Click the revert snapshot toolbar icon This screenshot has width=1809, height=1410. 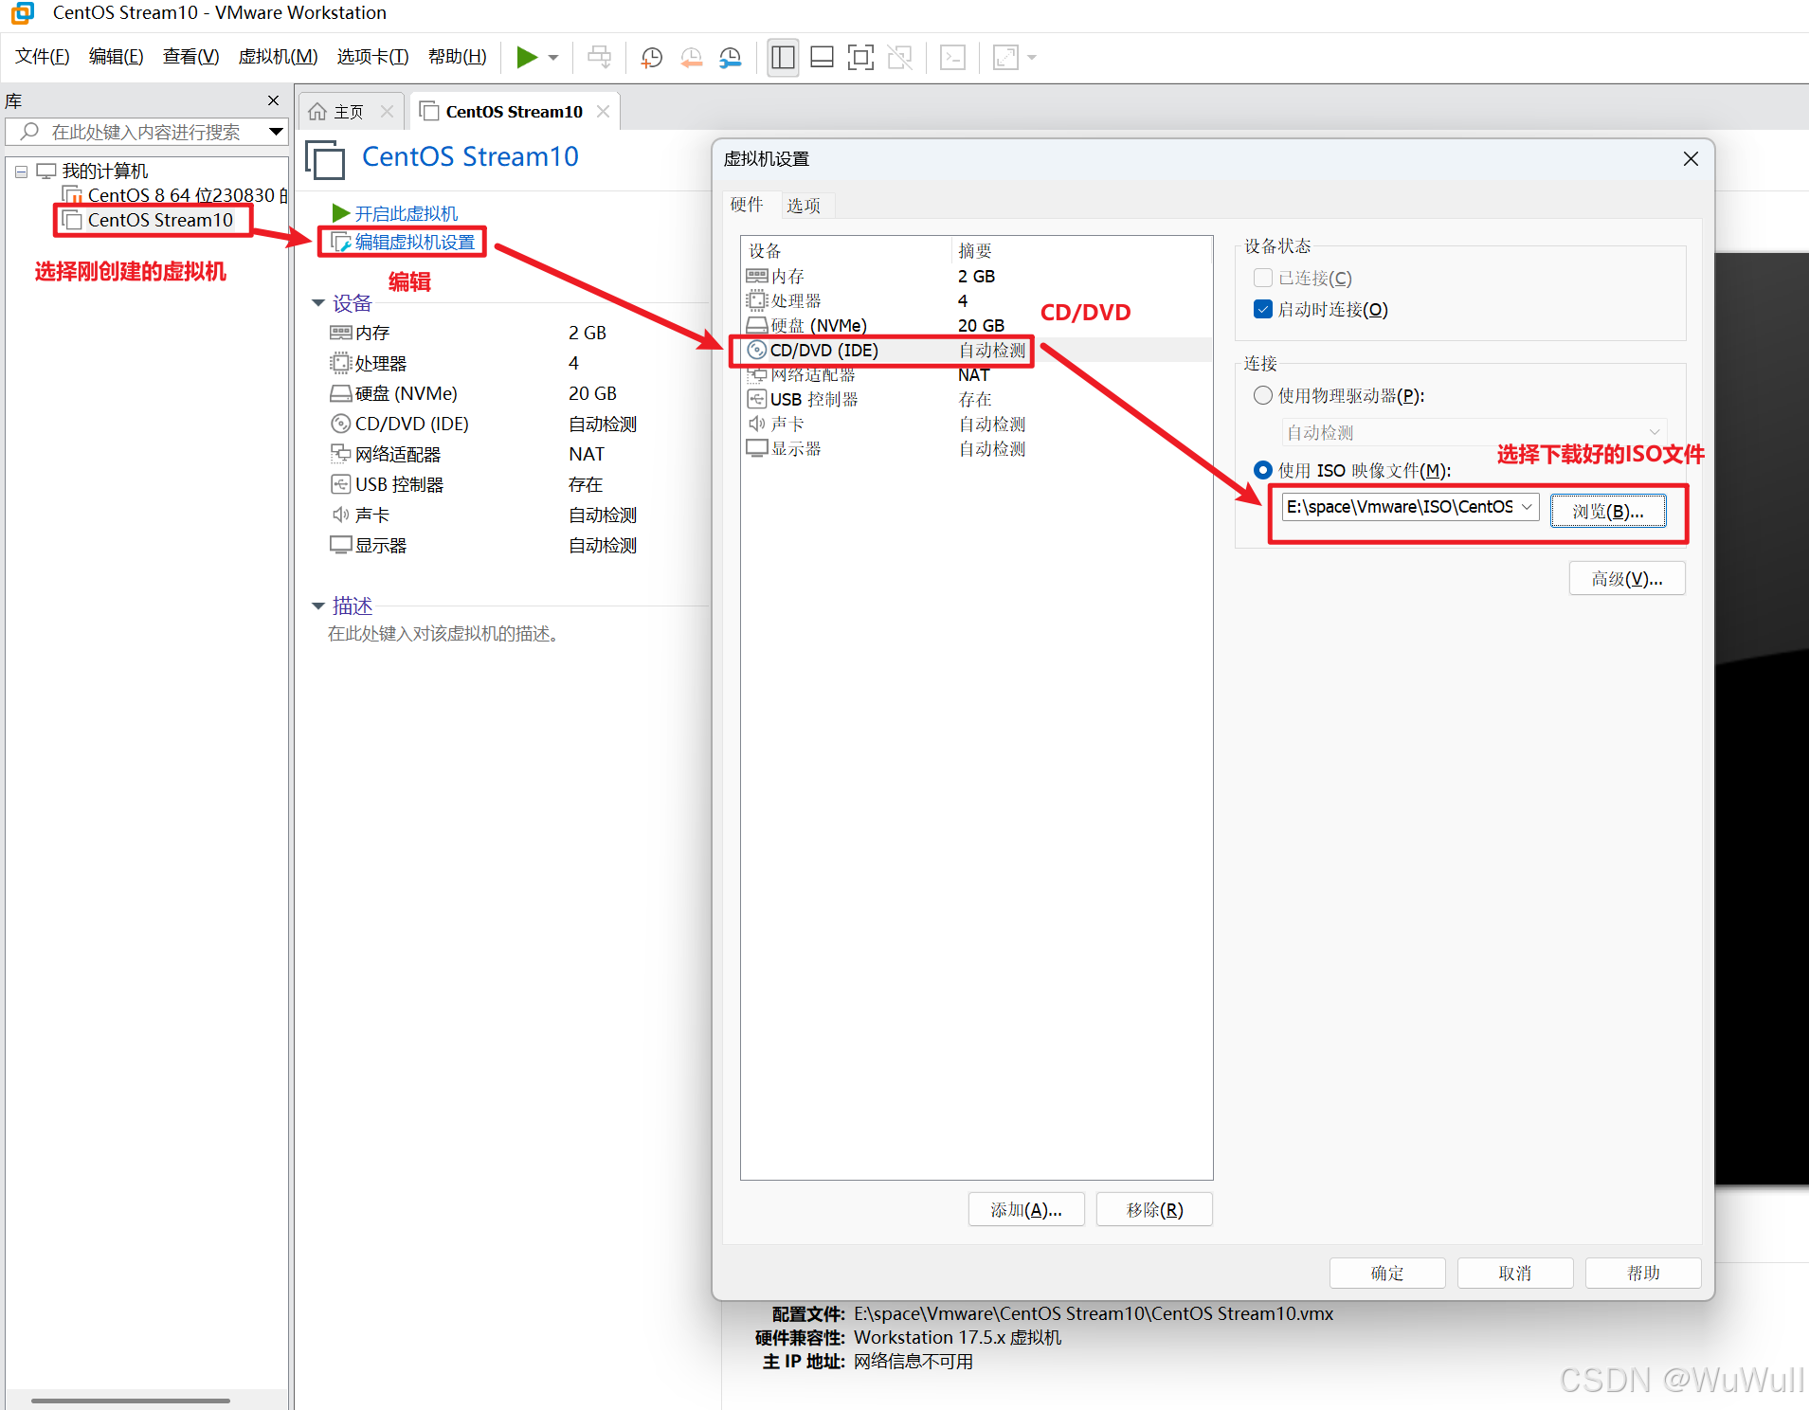(692, 58)
